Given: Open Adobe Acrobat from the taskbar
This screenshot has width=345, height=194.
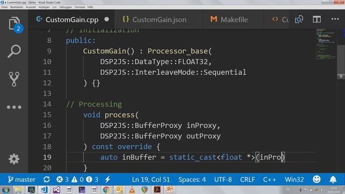Looking at the screenshot, I should click(x=157, y=190).
